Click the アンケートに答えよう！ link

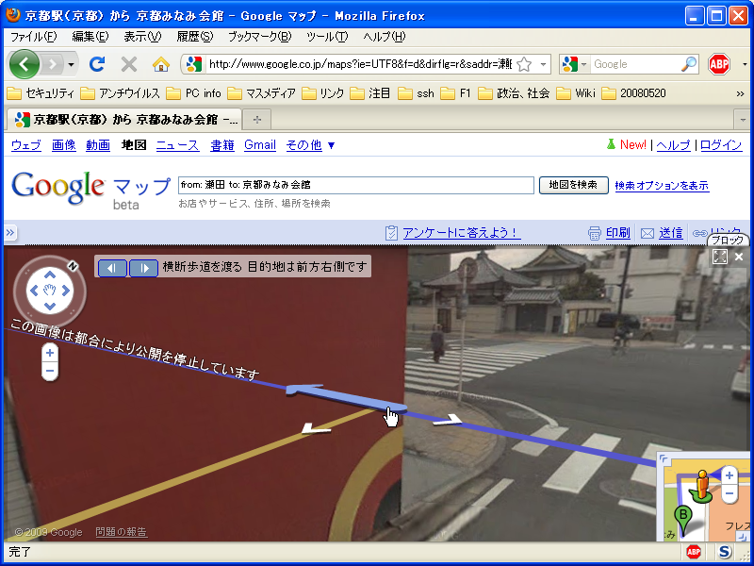(461, 233)
